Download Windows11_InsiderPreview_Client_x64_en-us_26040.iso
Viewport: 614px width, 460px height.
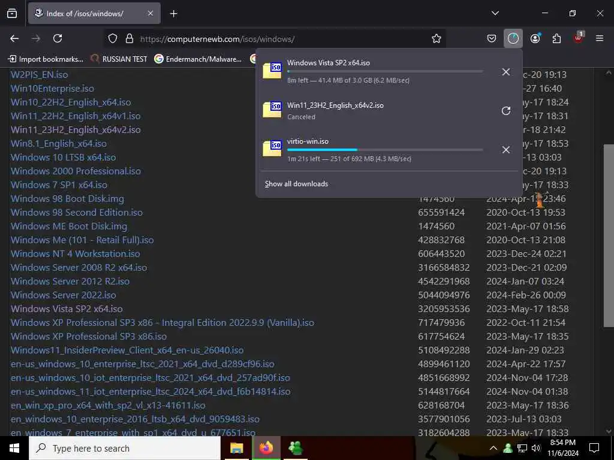(x=127, y=350)
